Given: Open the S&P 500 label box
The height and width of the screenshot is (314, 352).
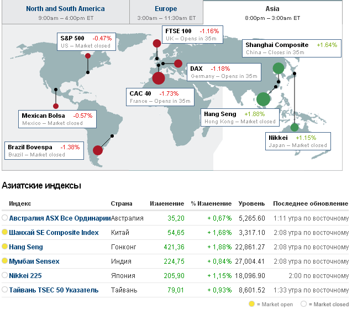Looking at the screenshot, I should 86,42.
